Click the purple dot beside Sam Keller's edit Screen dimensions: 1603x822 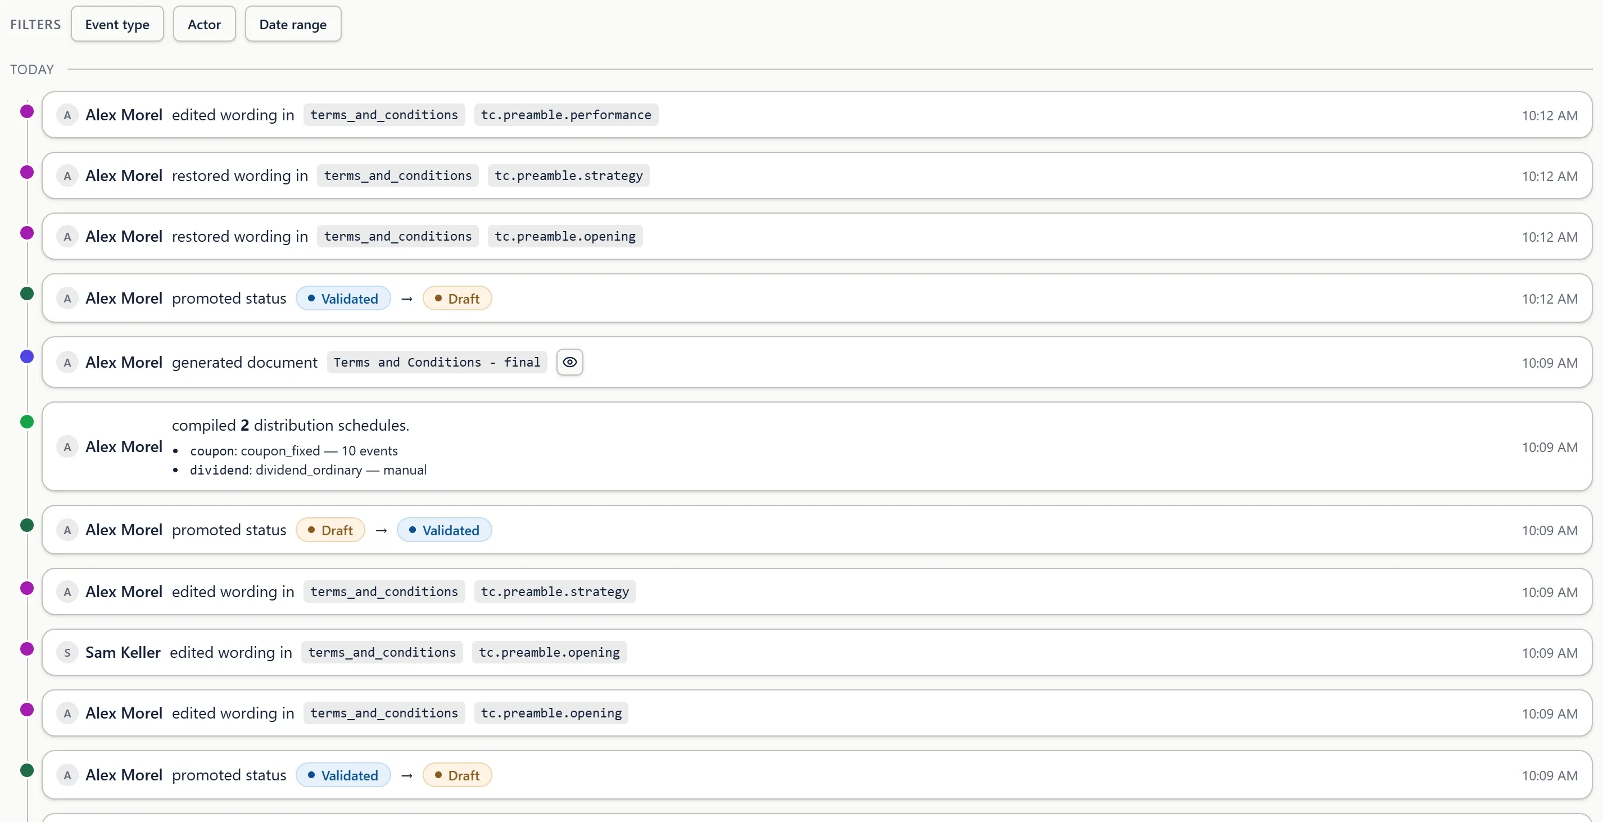click(x=27, y=649)
